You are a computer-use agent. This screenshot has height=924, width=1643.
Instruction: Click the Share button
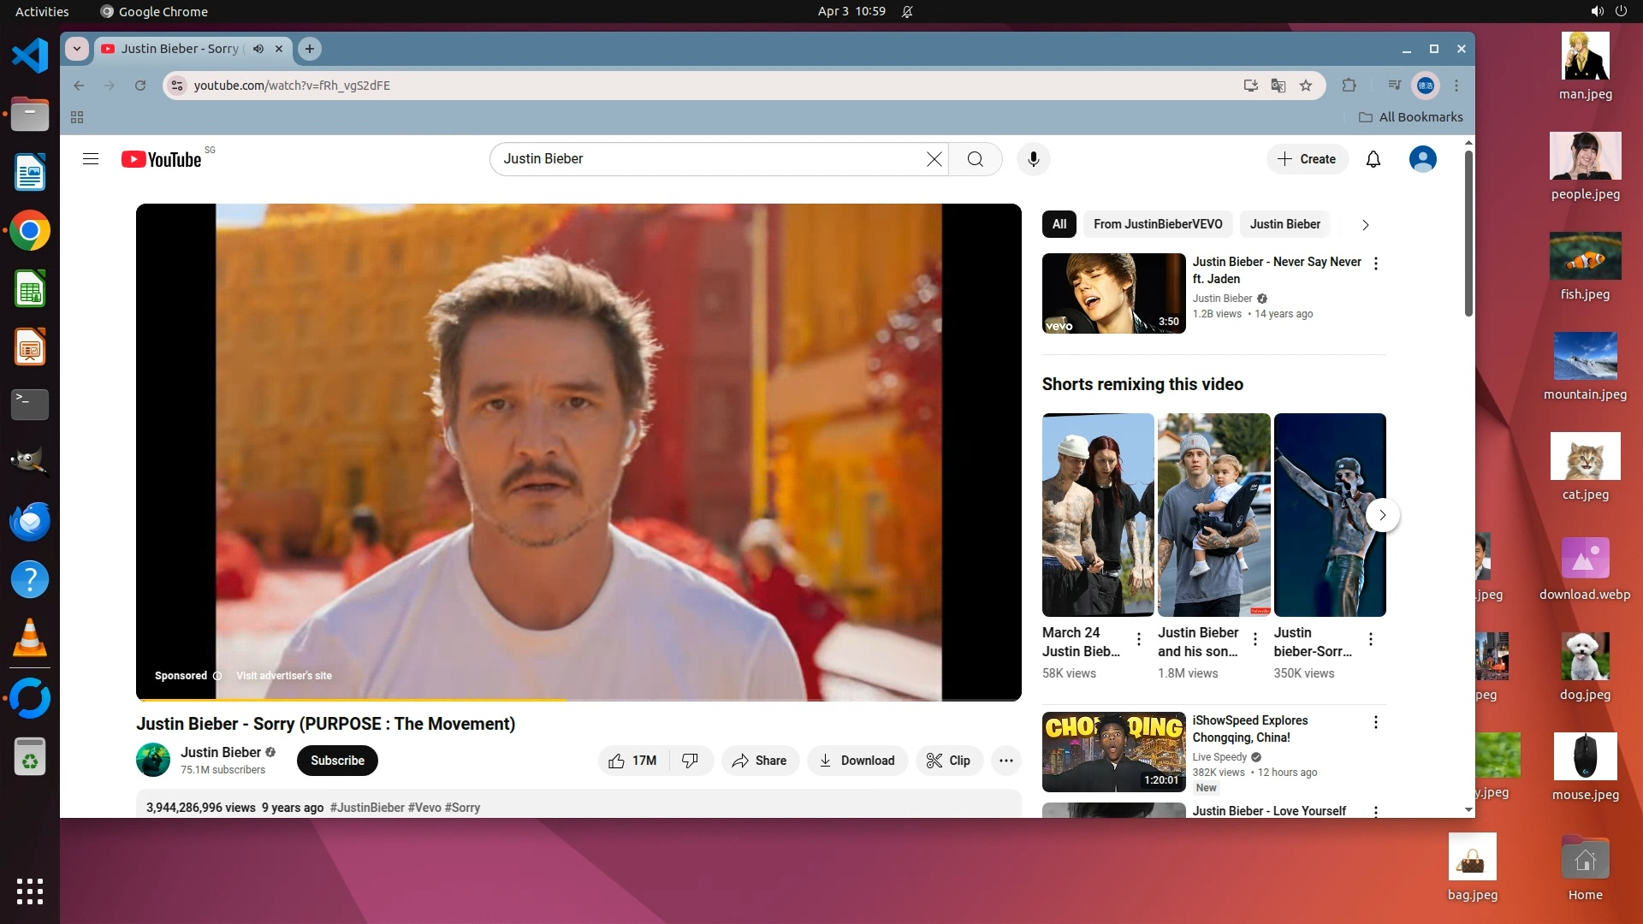tap(760, 761)
